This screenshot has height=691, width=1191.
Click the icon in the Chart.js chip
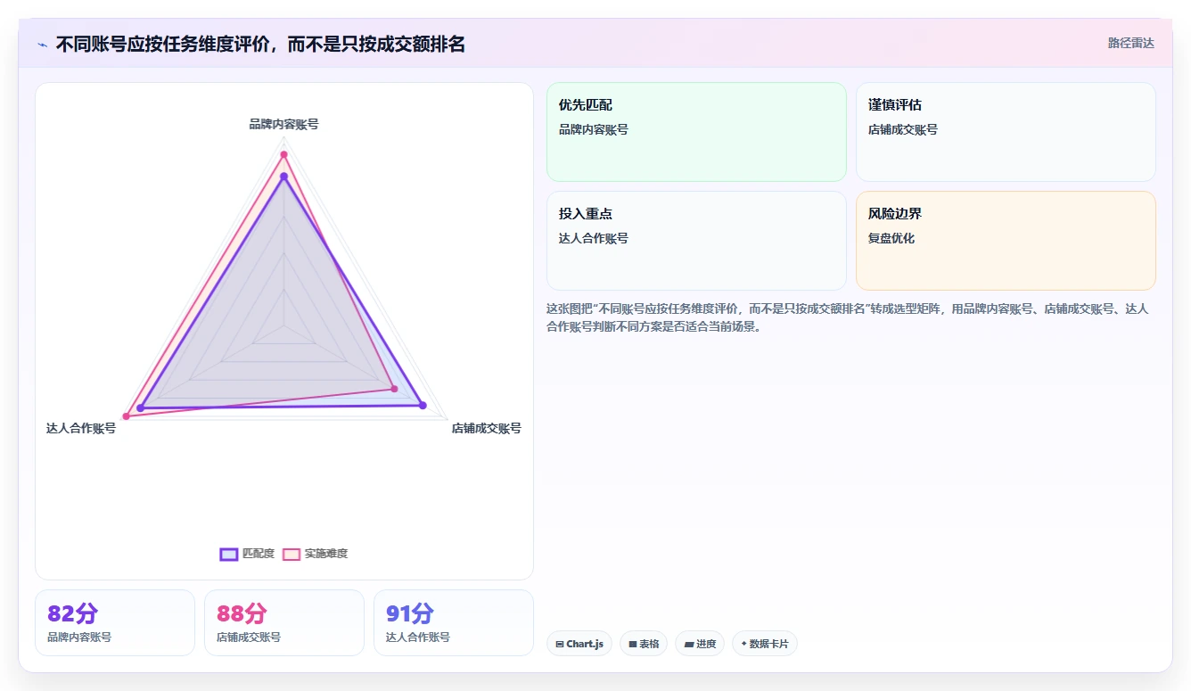(560, 644)
